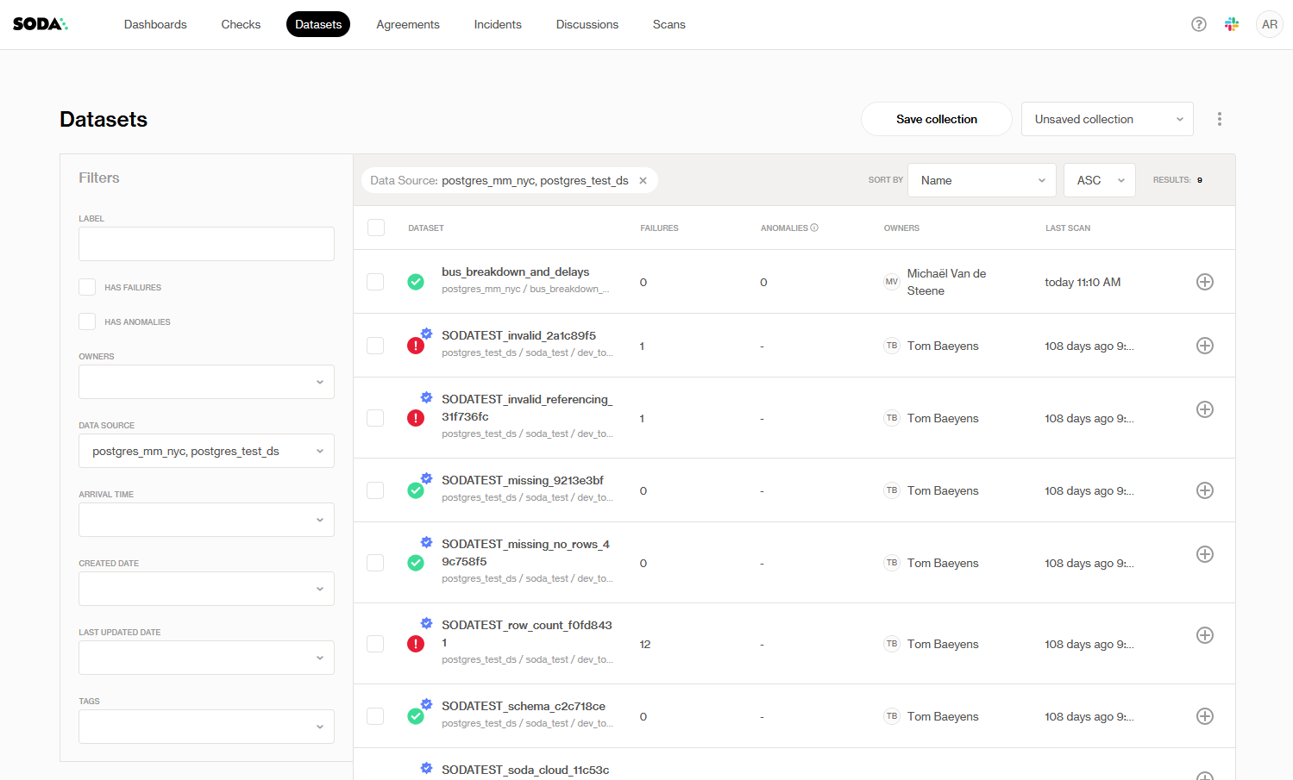
Task: Remove the Data Source filter chip
Action: 643,180
